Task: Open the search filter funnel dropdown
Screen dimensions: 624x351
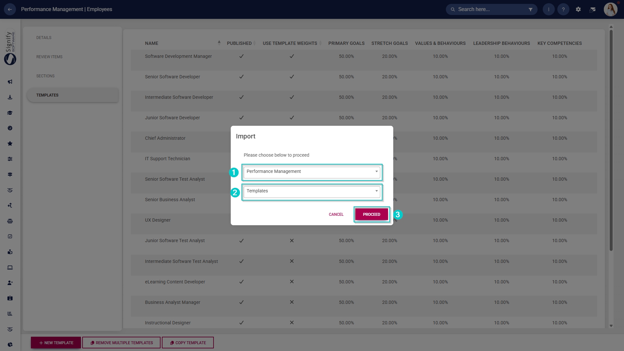Action: 530,9
